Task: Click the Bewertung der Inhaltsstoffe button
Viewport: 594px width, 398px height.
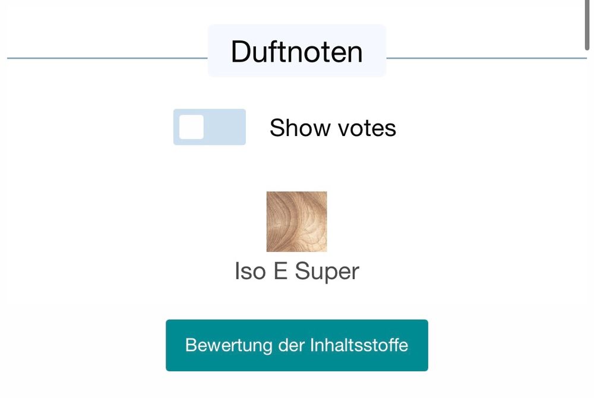Action: pos(296,345)
